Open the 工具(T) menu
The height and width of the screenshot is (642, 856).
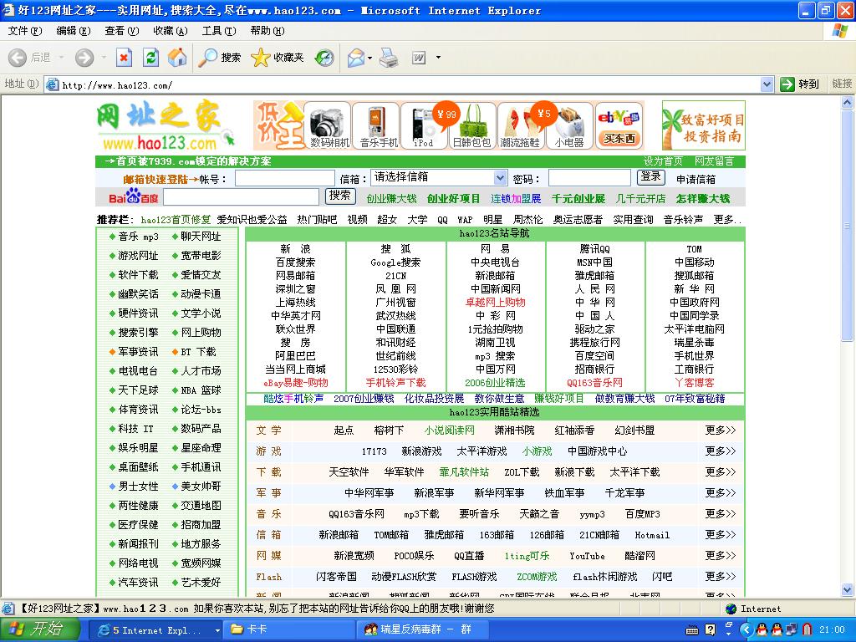tap(218, 31)
